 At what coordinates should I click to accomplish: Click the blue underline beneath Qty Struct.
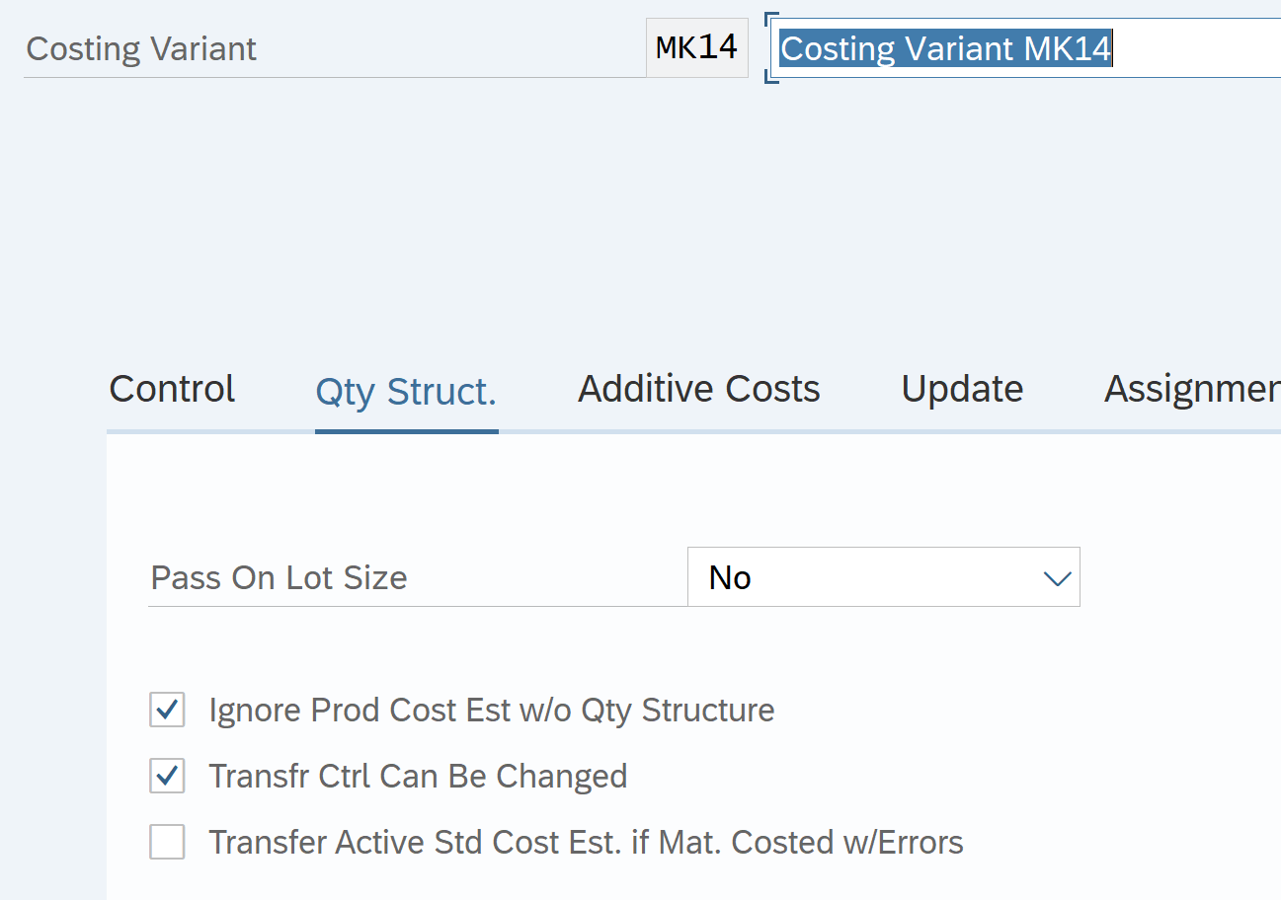[406, 431]
